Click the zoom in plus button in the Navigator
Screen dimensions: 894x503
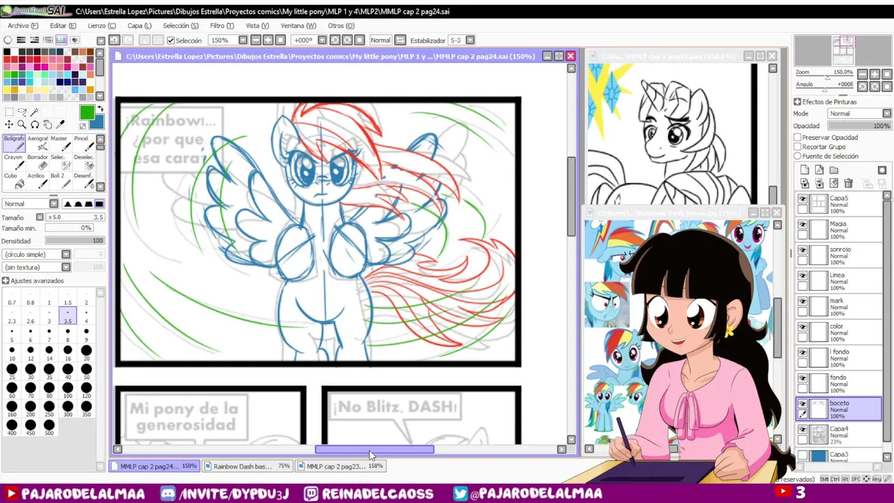874,74
